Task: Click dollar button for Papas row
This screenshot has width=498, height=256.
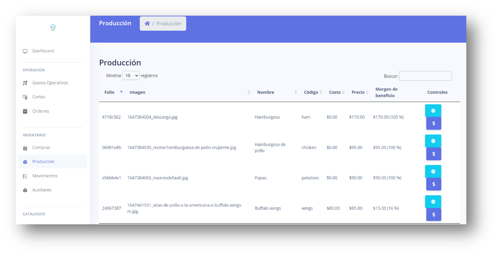Action: 434,184
